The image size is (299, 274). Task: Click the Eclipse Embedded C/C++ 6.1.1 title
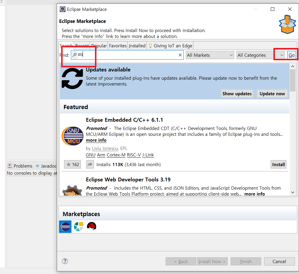coord(124,120)
